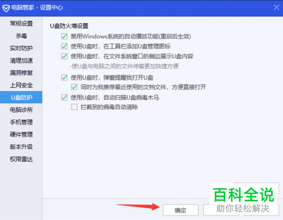Toggle 在文件系统窗口的侧边展示U盘内容 checkbox

(65, 56)
